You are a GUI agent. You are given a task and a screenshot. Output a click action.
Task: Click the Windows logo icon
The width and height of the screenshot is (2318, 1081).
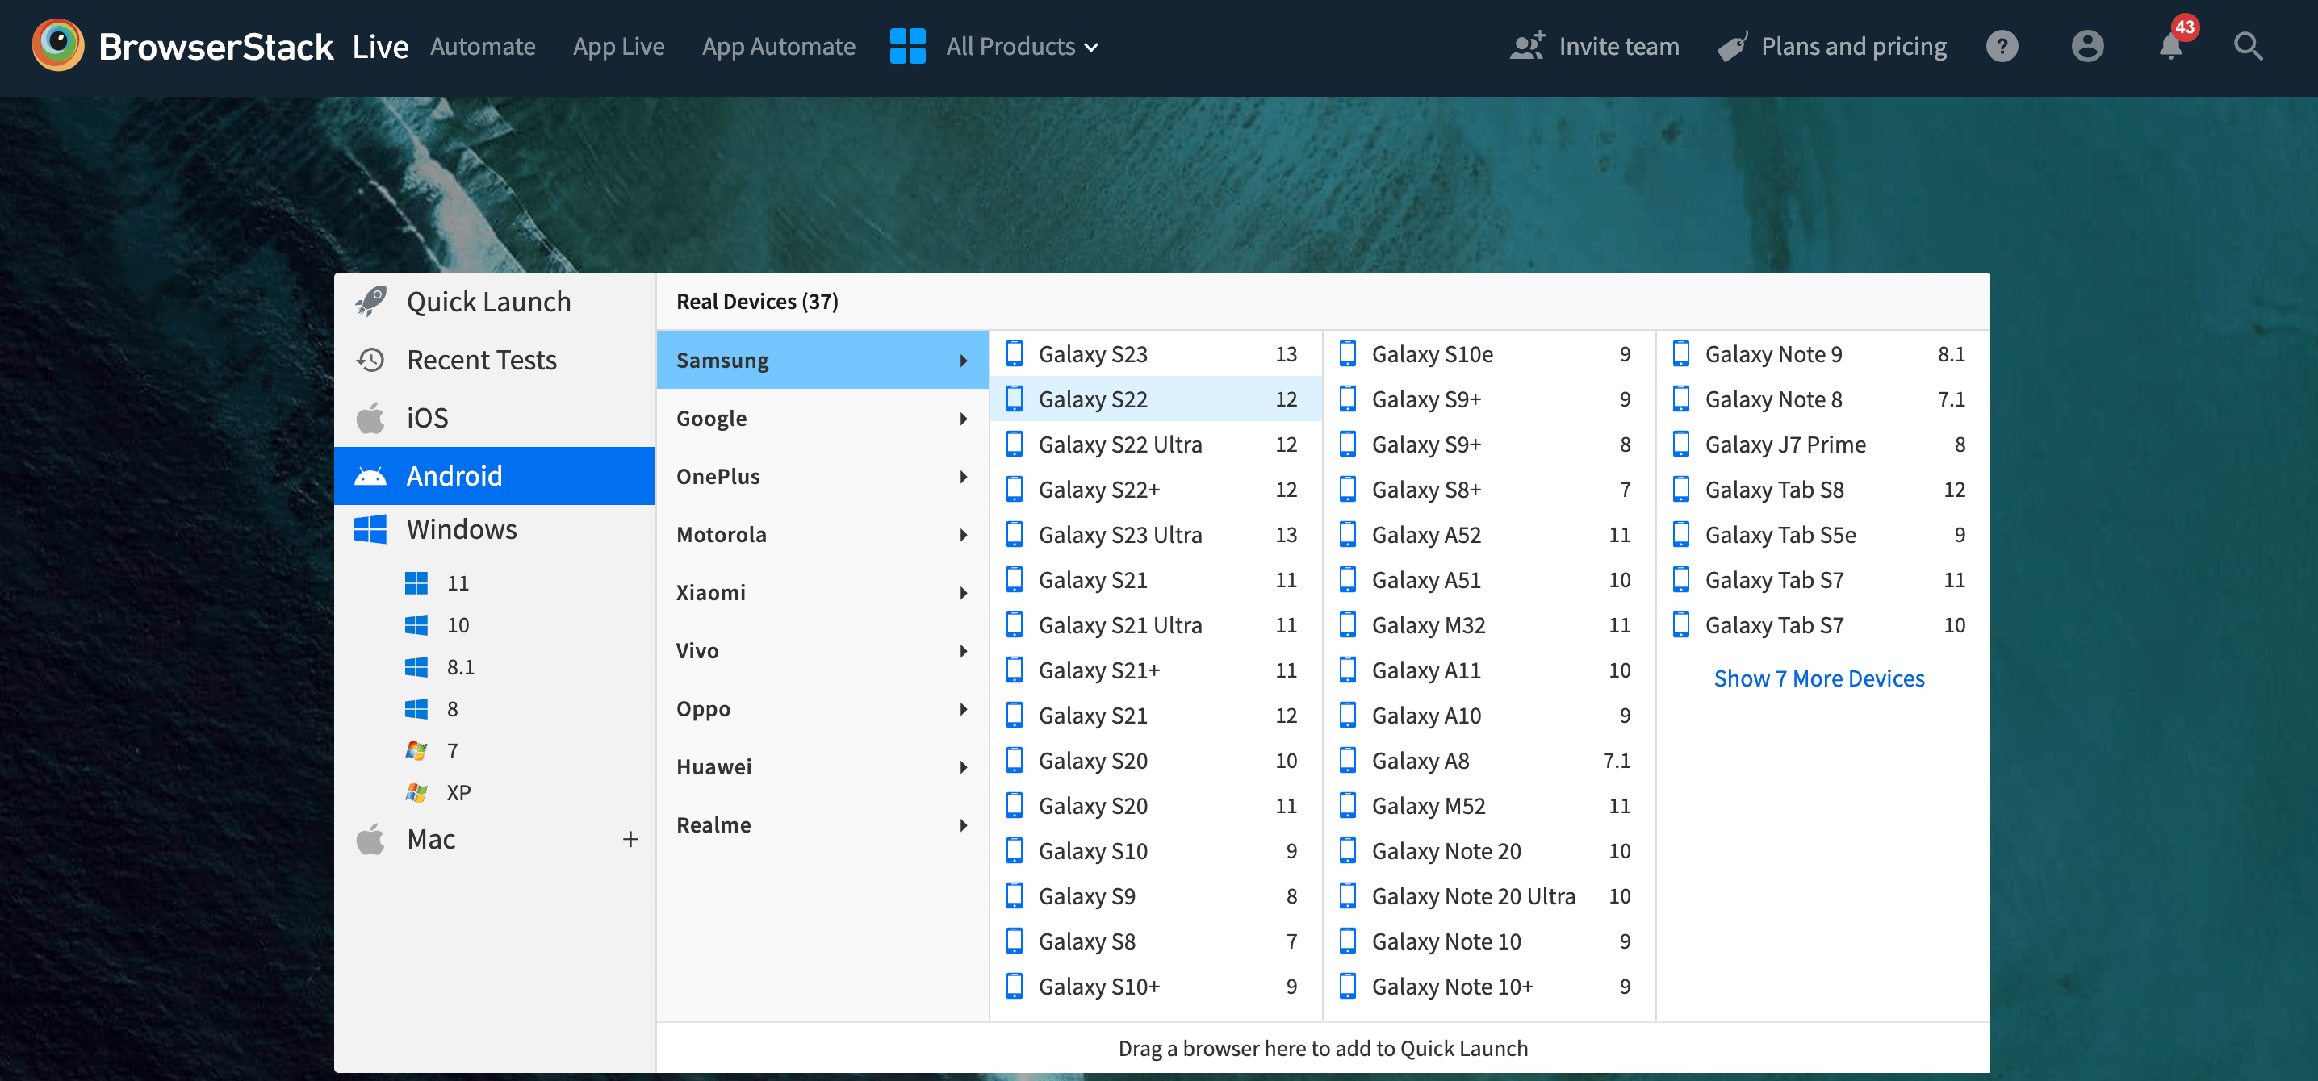(x=370, y=529)
